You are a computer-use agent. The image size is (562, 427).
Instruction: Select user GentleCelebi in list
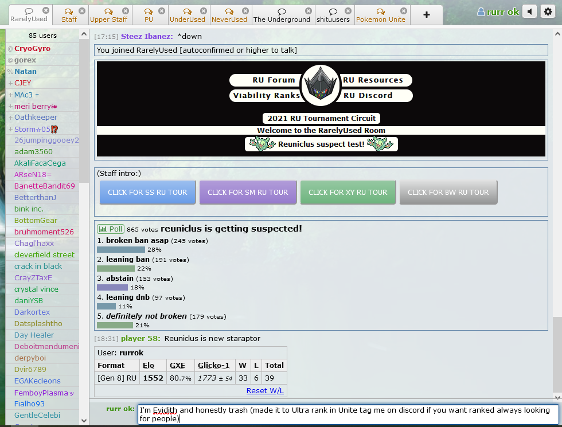[42, 415]
